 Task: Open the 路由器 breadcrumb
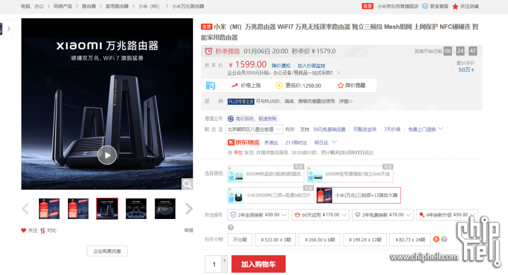click(89, 6)
